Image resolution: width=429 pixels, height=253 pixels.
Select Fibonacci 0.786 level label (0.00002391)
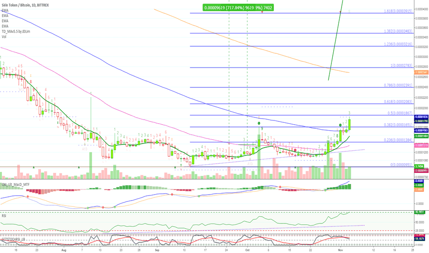pos(398,86)
